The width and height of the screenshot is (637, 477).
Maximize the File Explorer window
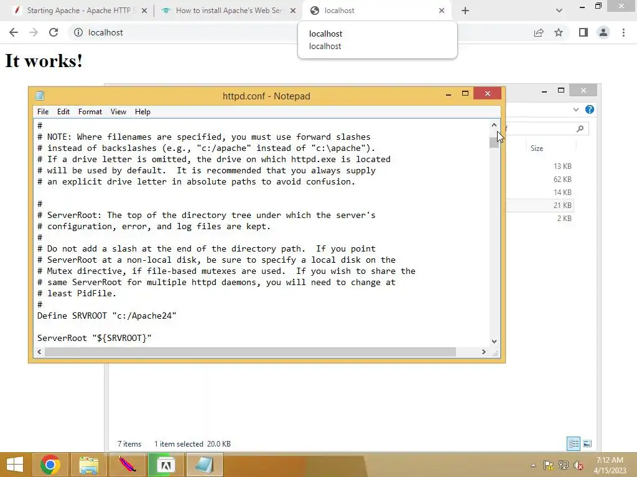(x=561, y=90)
